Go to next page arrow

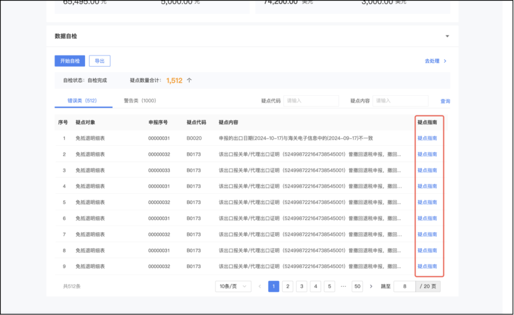[371, 286]
